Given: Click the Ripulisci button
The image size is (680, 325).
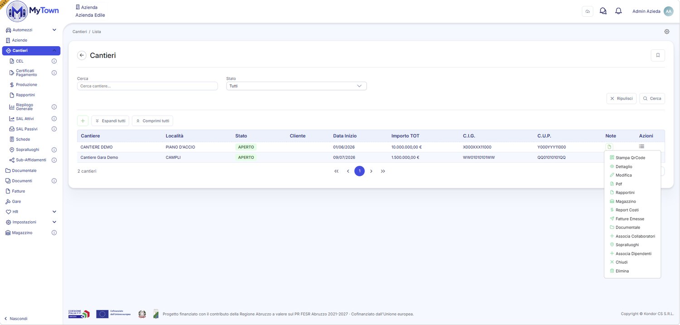Looking at the screenshot, I should [621, 98].
